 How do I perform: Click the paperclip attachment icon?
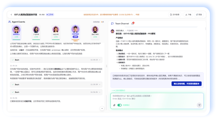[114, 105]
